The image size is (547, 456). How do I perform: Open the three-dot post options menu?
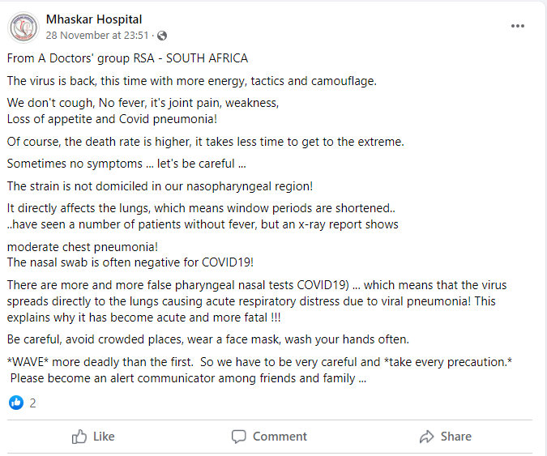518,26
